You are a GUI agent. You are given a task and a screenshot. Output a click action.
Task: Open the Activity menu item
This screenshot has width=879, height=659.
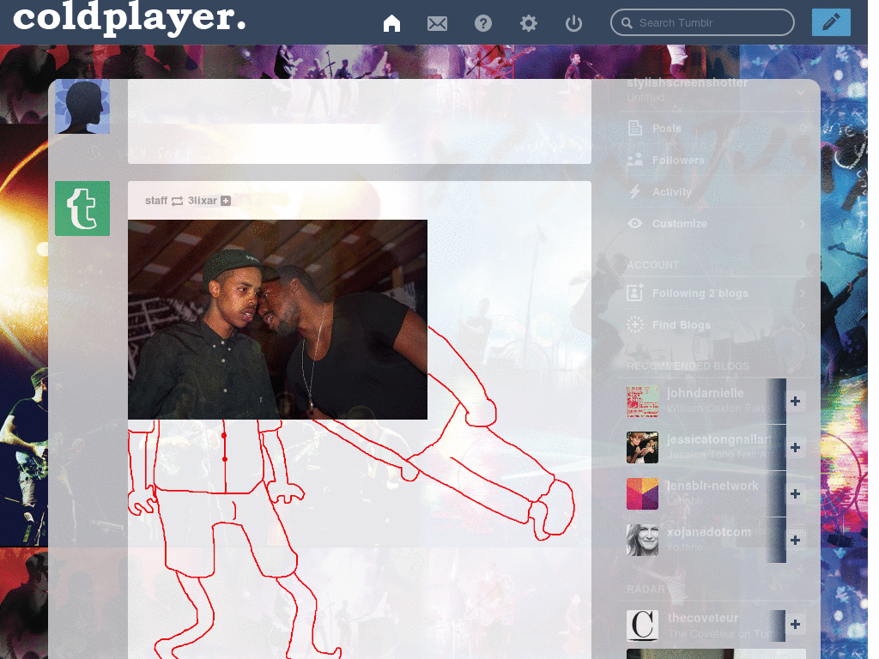tap(717, 191)
